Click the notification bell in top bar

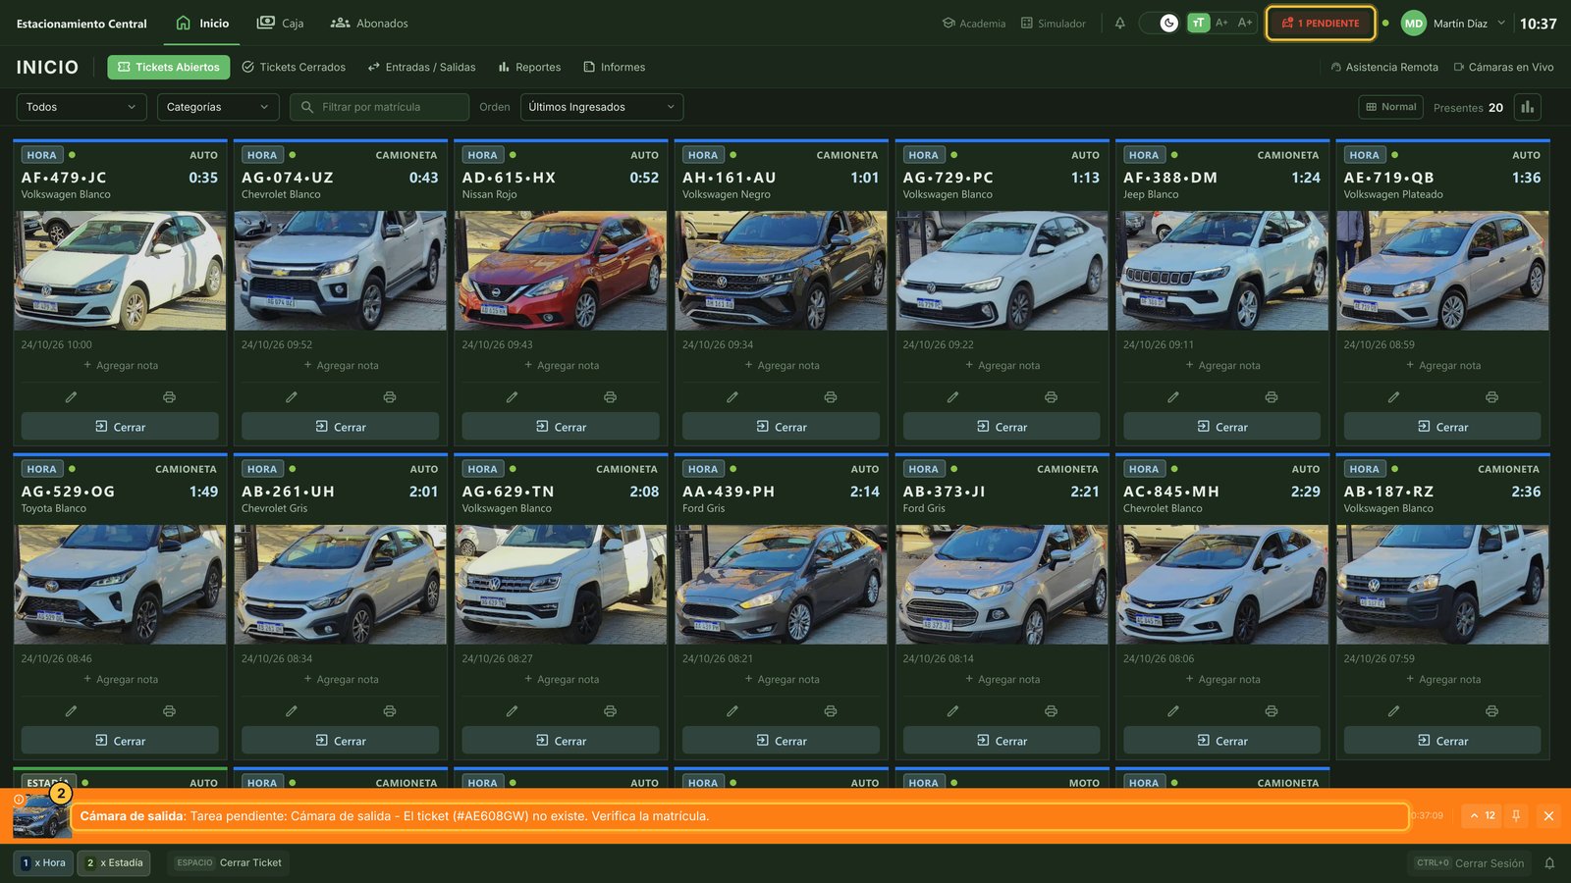1119,24
